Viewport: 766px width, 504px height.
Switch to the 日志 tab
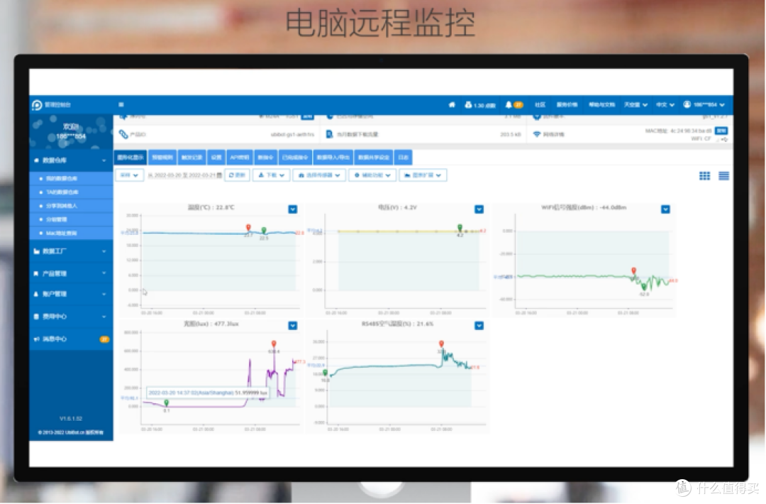point(403,158)
